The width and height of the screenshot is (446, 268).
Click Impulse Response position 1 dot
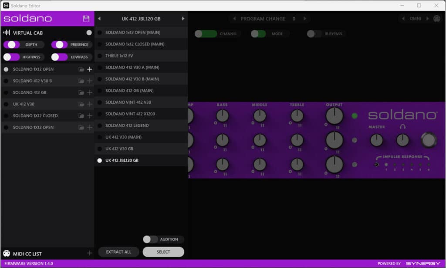[386, 165]
